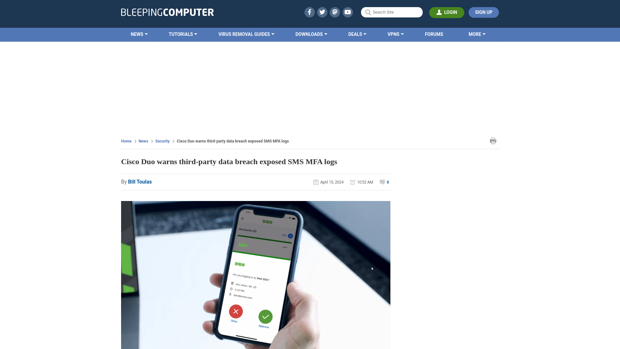Open the DOWNLOADS menu item
Image resolution: width=620 pixels, height=349 pixels.
click(x=311, y=34)
